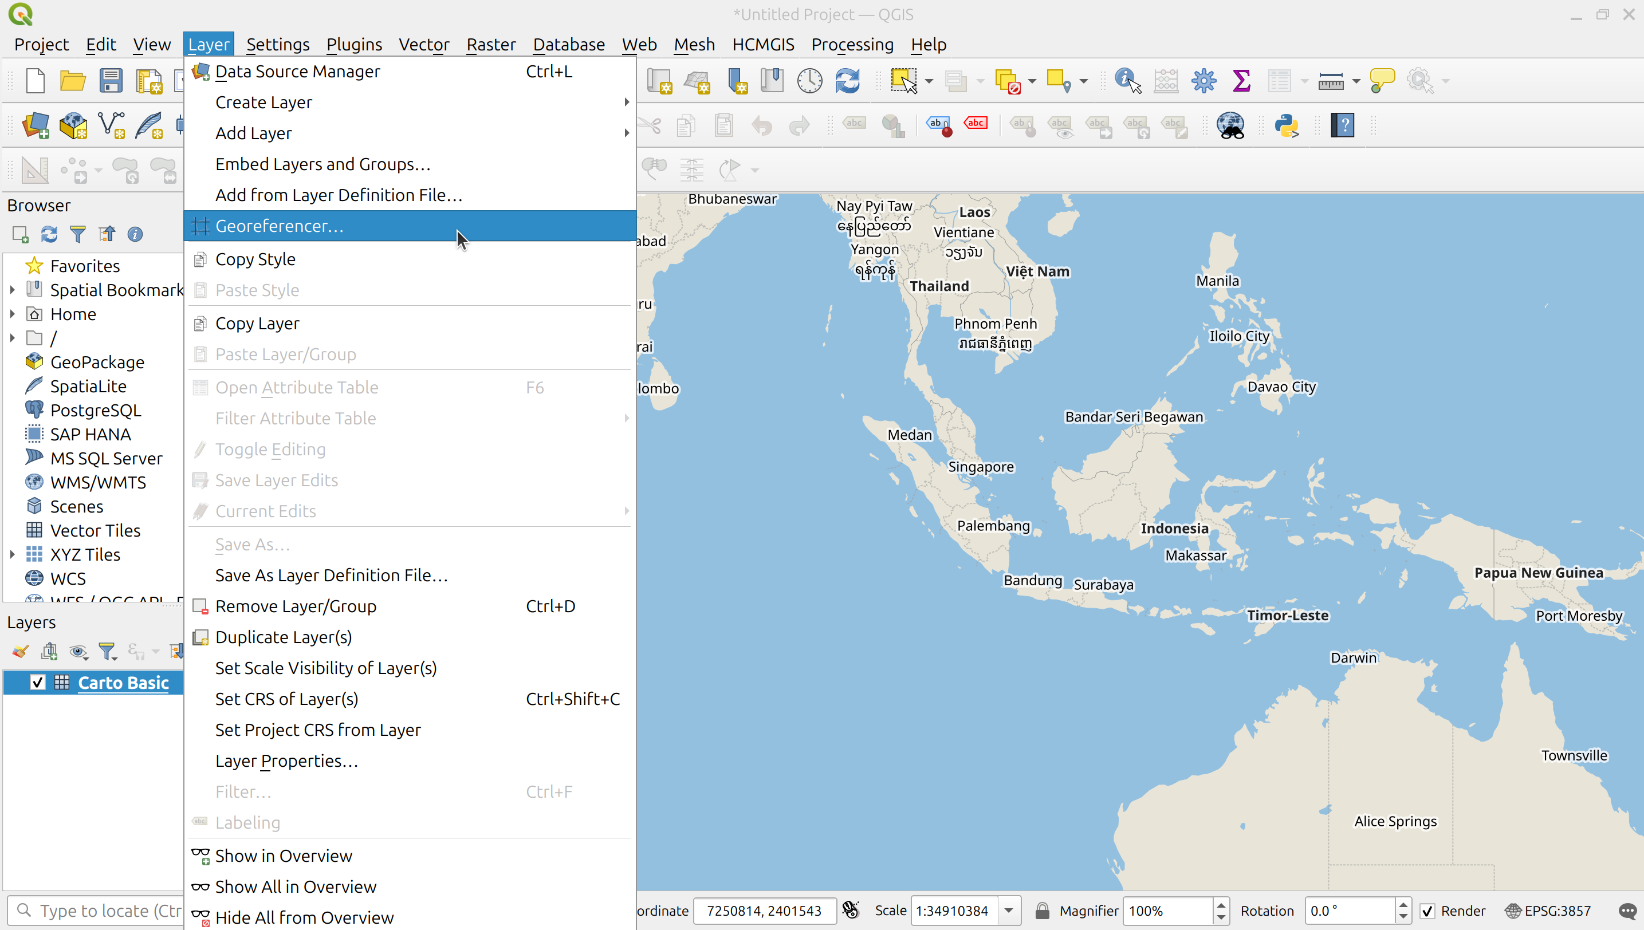This screenshot has height=930, width=1644.
Task: Select Georeferencer from the Layer menu
Action: click(x=280, y=226)
